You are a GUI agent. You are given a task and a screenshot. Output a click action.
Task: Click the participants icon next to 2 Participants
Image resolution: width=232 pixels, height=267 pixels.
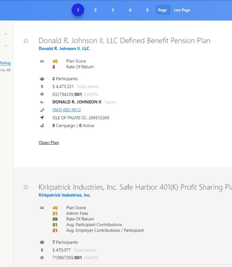pyautogui.click(x=42, y=79)
